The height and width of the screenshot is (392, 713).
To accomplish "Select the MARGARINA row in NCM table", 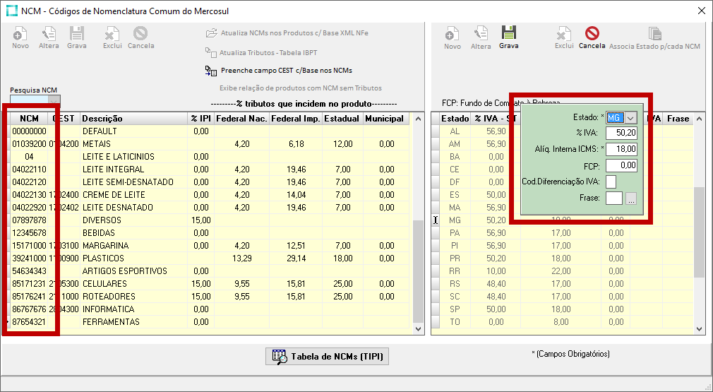I will coord(106,246).
